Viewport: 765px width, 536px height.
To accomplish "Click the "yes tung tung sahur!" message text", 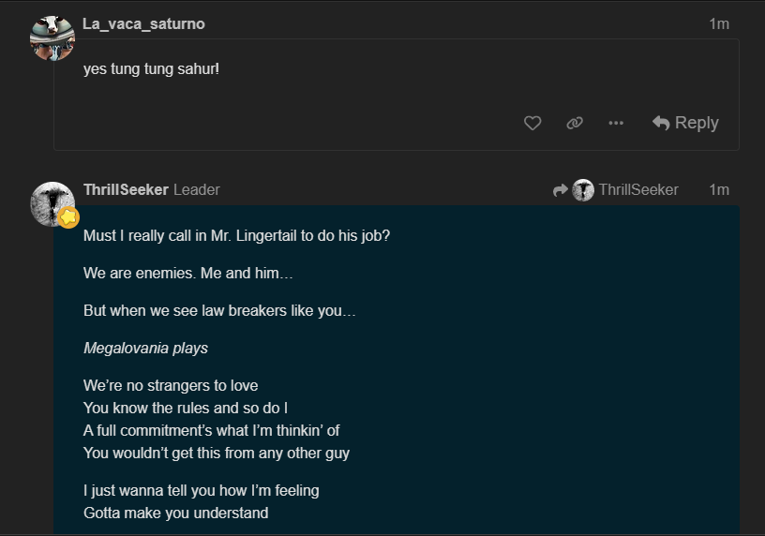I will point(151,68).
